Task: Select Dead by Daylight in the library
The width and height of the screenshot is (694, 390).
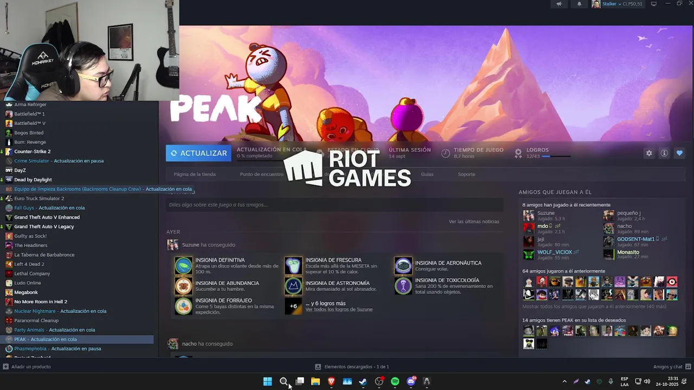Action: pos(33,180)
